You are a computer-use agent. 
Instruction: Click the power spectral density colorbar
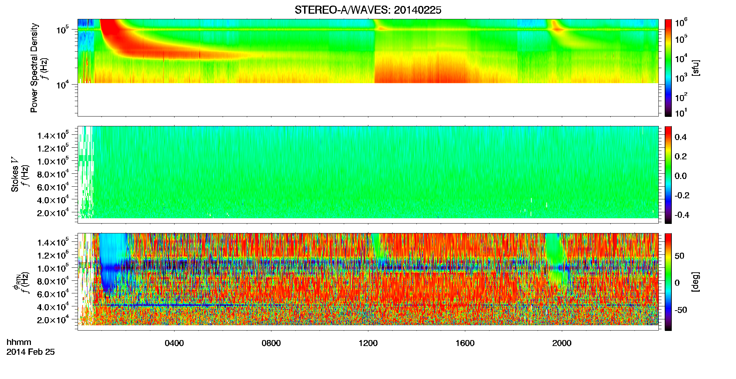click(x=668, y=68)
